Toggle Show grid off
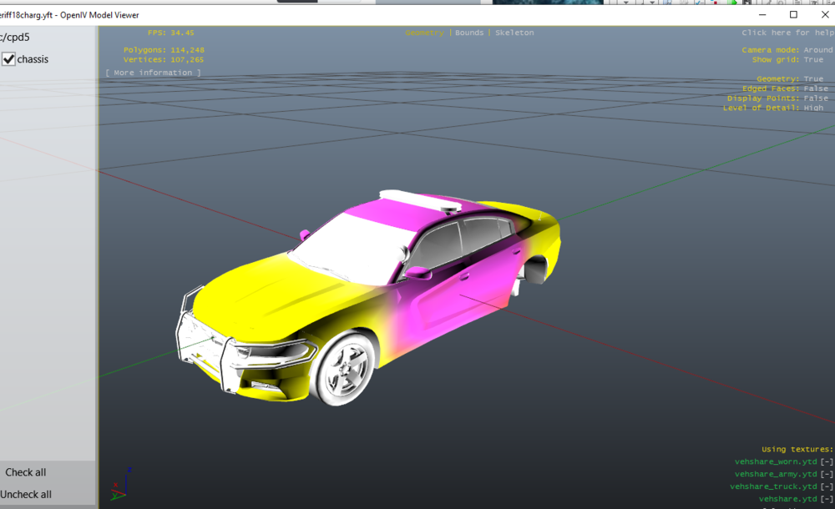The height and width of the screenshot is (509, 835). pyautogui.click(x=812, y=59)
